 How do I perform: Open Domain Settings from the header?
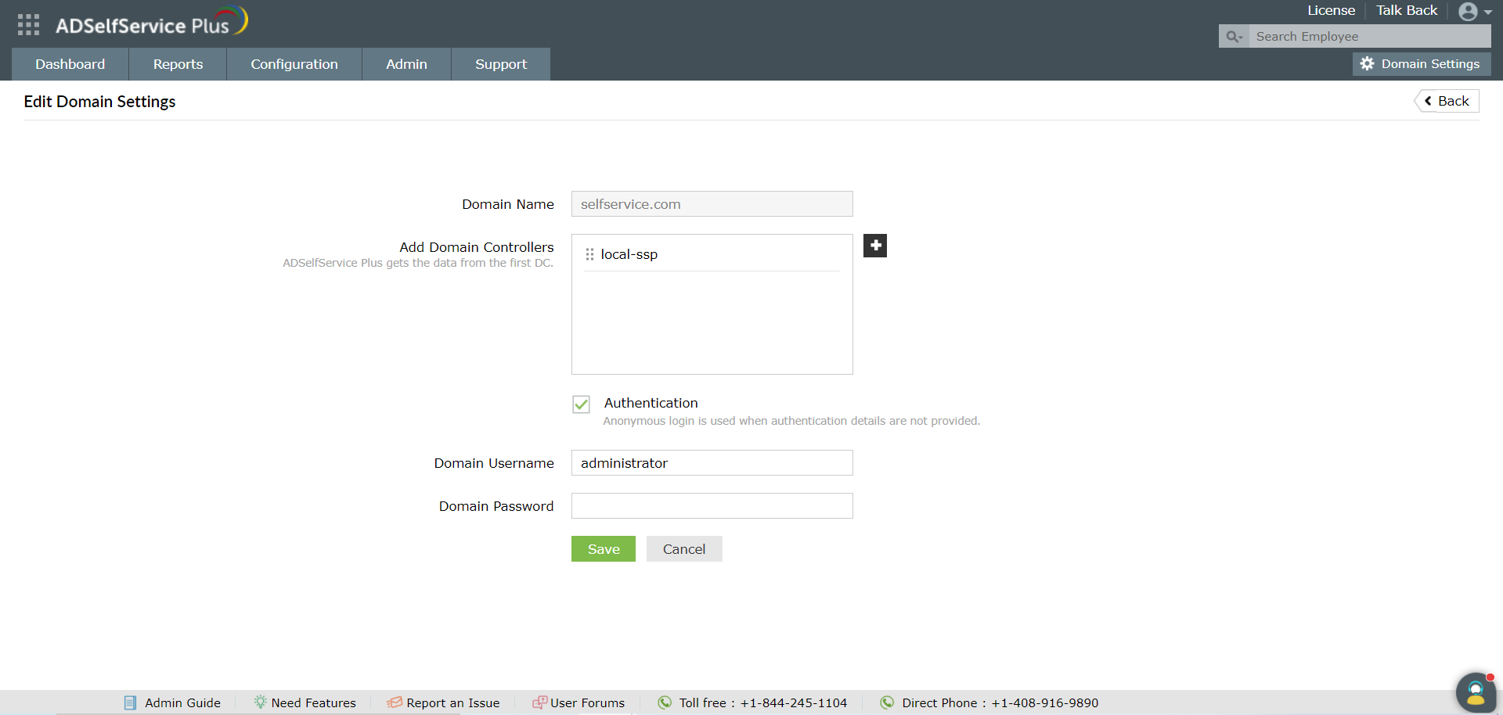click(1422, 64)
